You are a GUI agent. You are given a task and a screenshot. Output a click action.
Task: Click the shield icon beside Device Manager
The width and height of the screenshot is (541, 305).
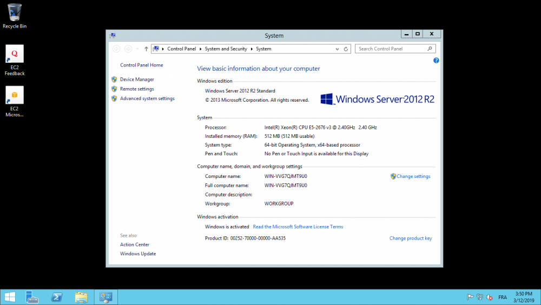pyautogui.click(x=114, y=79)
